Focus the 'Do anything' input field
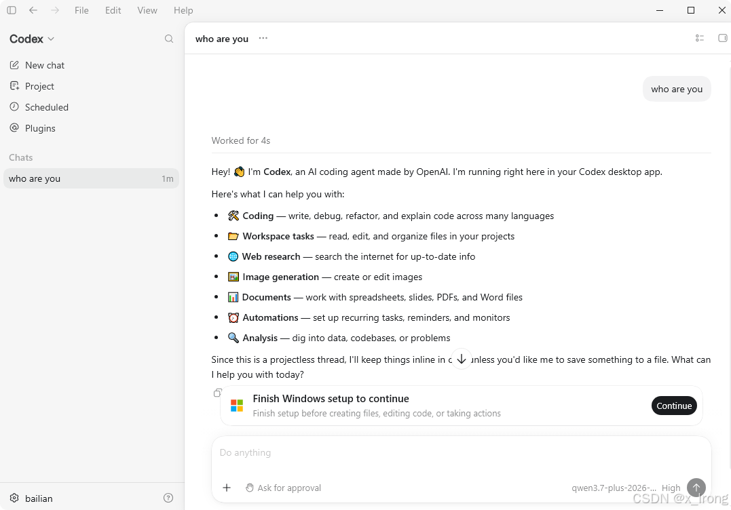Viewport: 731px width, 510px height. pyautogui.click(x=461, y=453)
